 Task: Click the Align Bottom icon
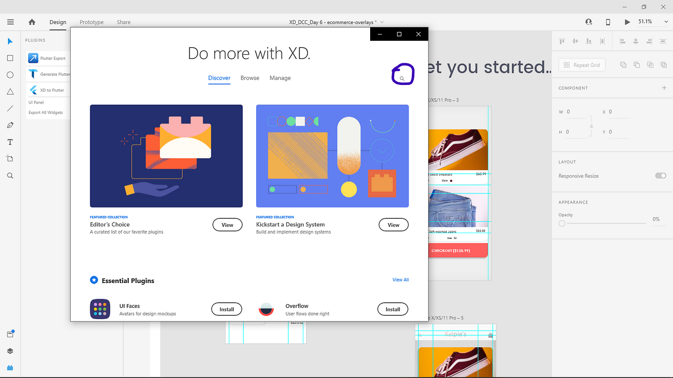588,42
